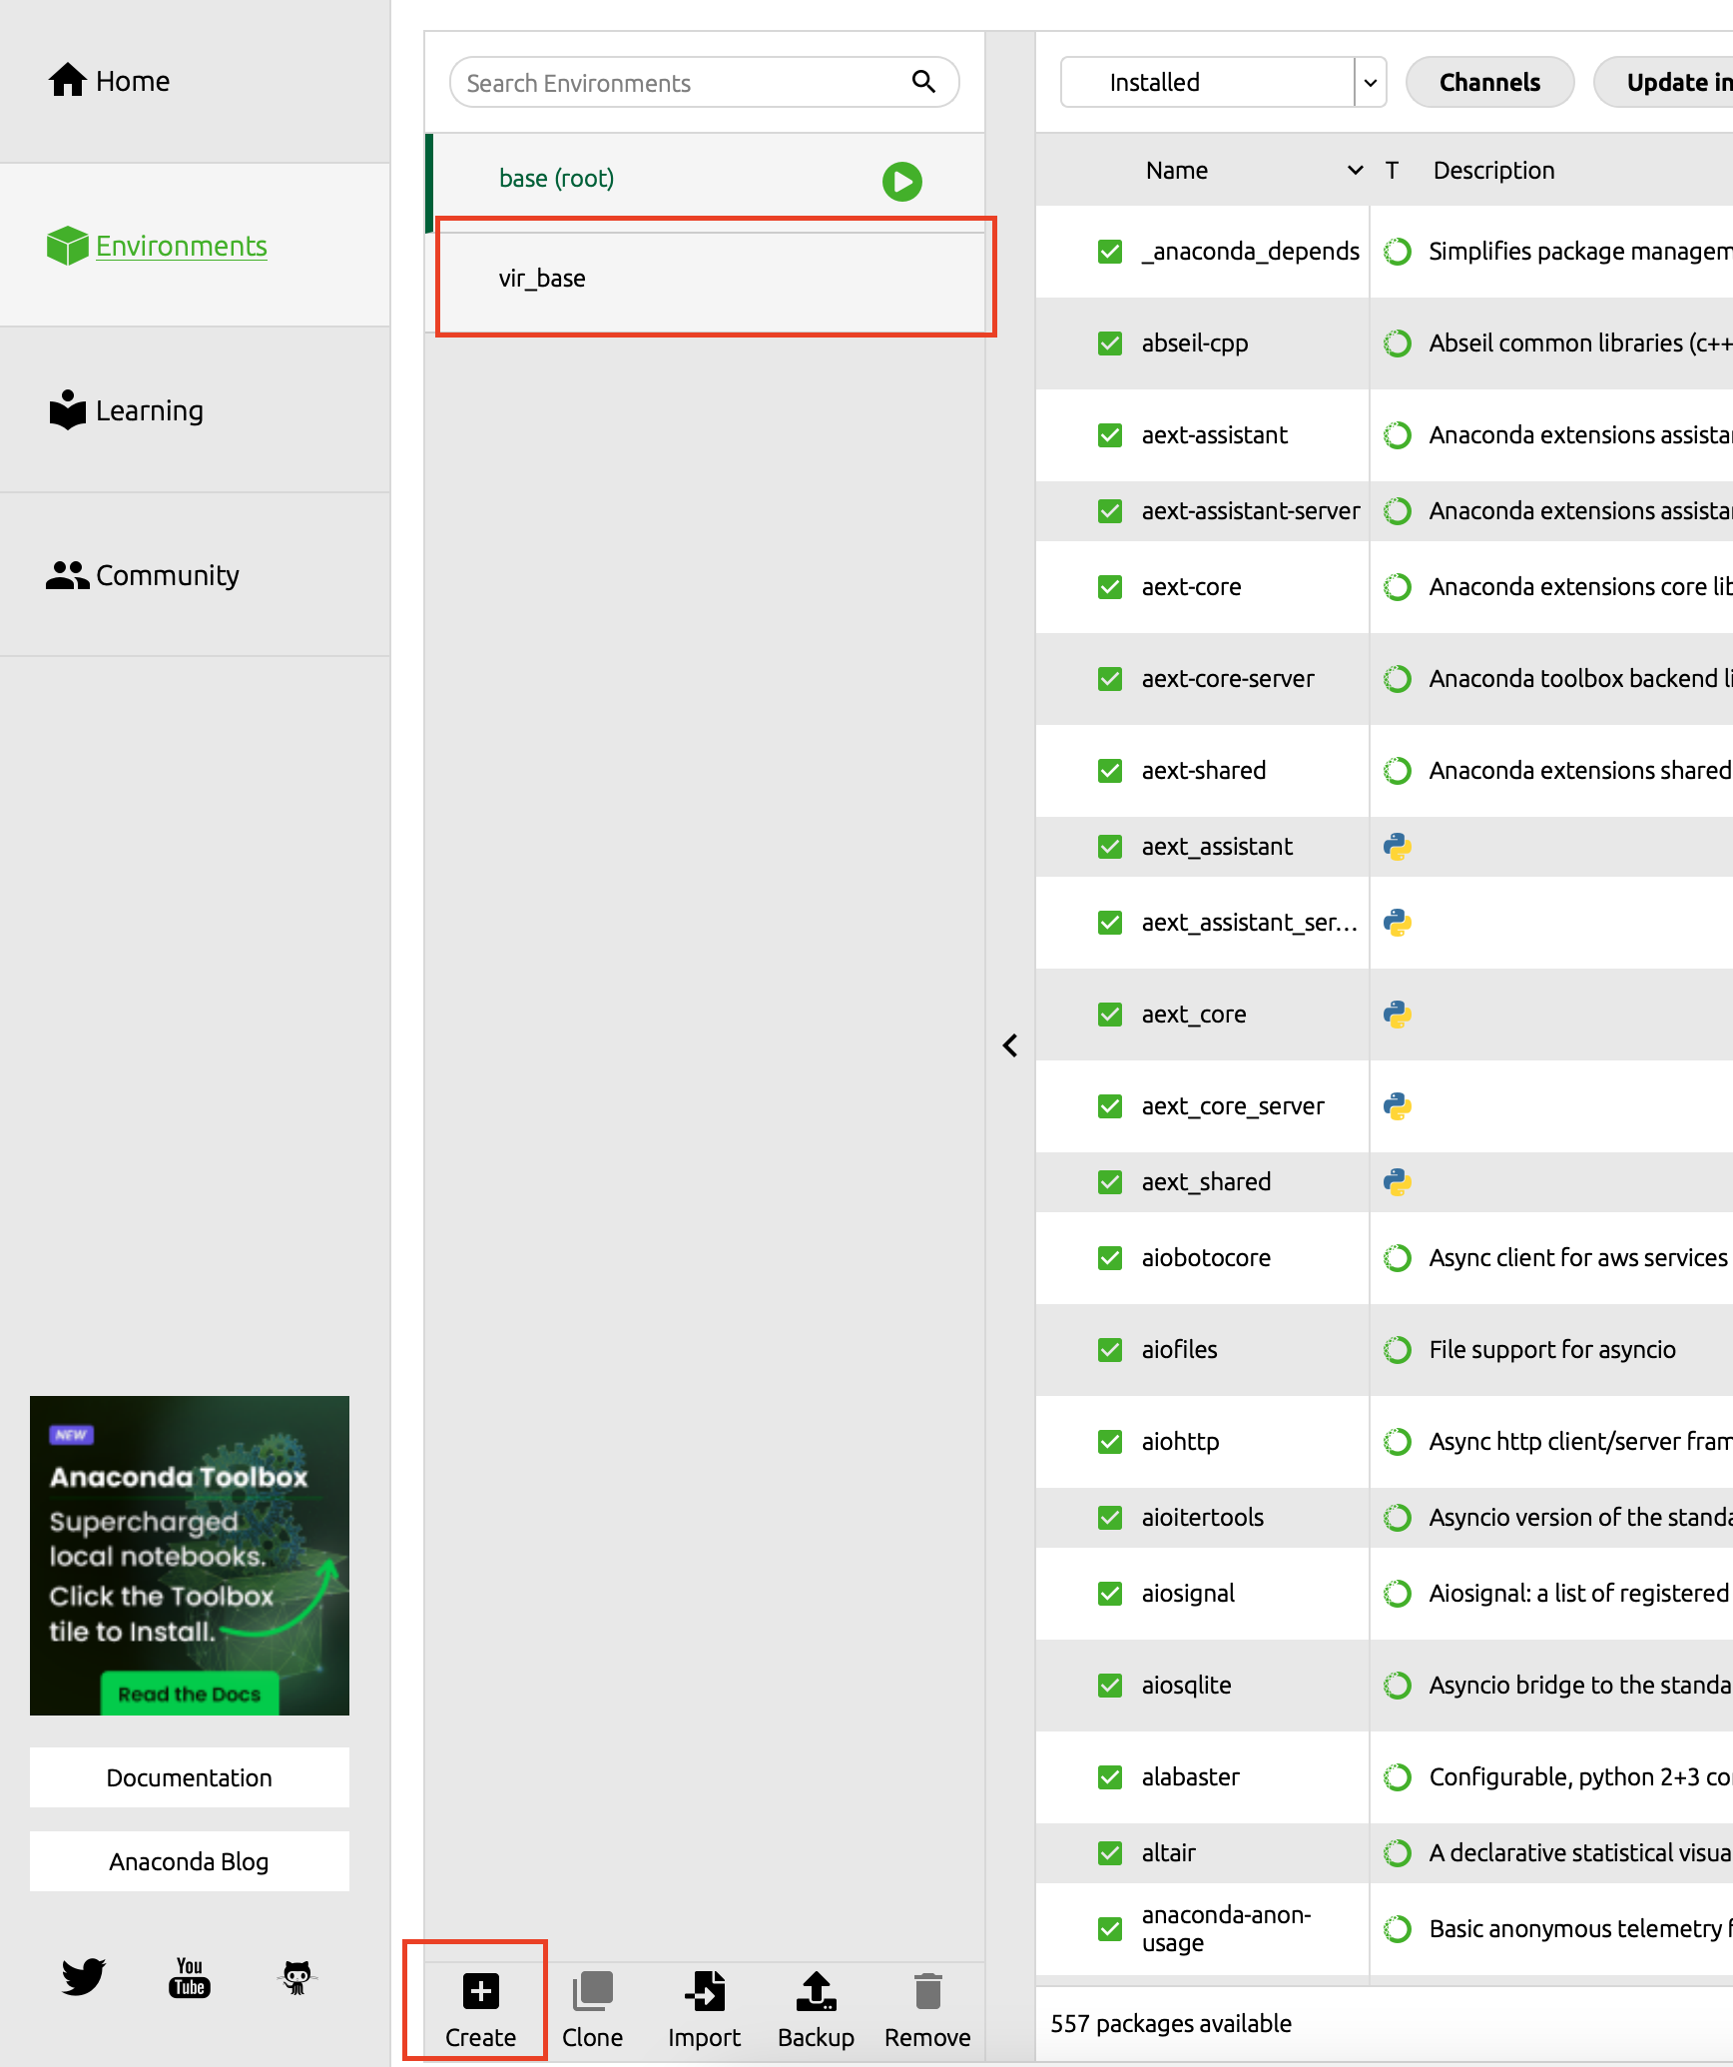This screenshot has width=1733, height=2067.
Task: Toggle the alabaster package checkbox
Action: pyautogui.click(x=1109, y=1777)
